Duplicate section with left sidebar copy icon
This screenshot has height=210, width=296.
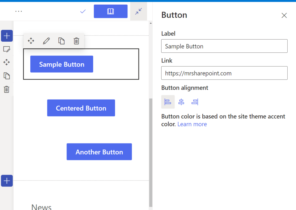[x=7, y=76]
